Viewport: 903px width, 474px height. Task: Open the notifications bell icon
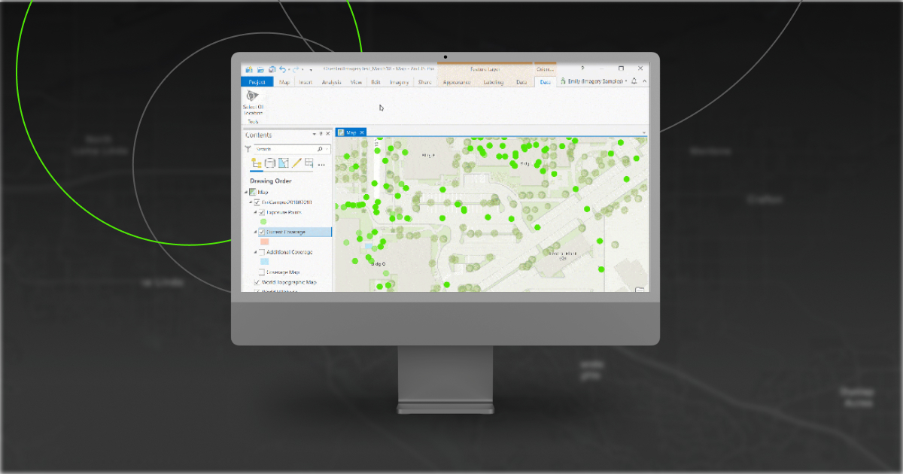[x=634, y=81]
